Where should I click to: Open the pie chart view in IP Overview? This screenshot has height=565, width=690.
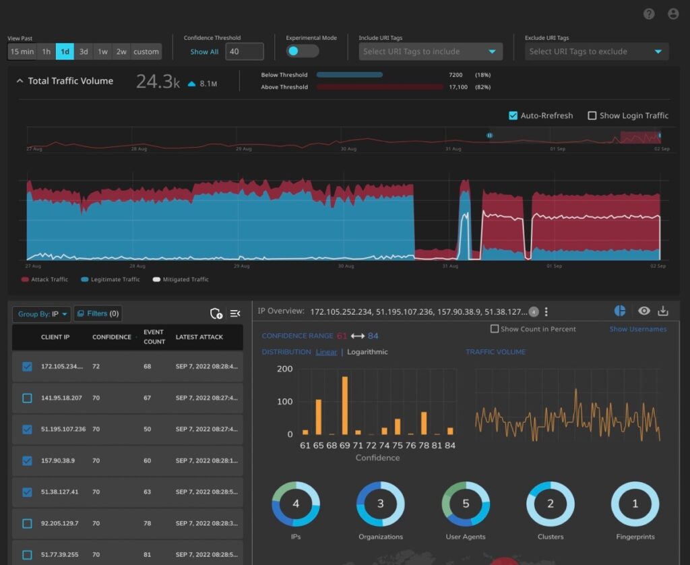point(619,311)
